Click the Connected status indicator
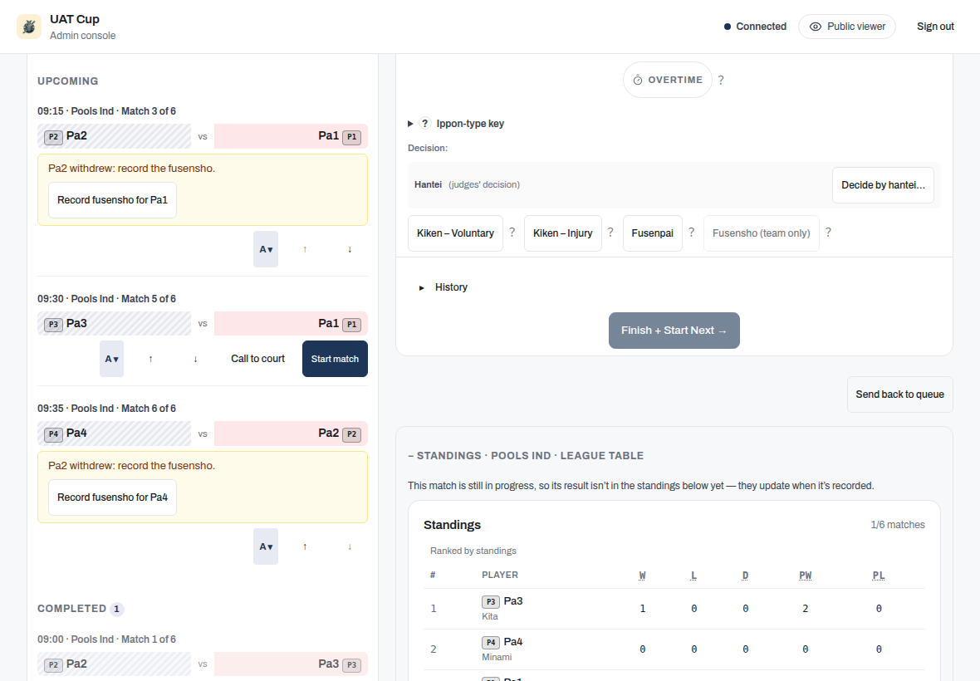Image resolution: width=980 pixels, height=681 pixels. click(x=755, y=27)
